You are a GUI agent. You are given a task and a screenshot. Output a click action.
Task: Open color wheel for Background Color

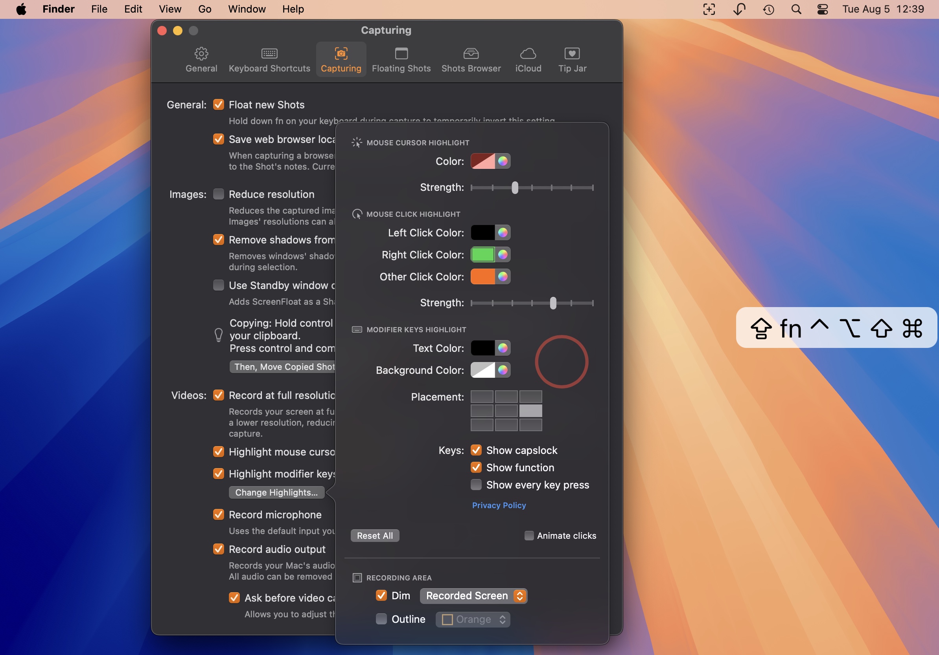tap(503, 370)
